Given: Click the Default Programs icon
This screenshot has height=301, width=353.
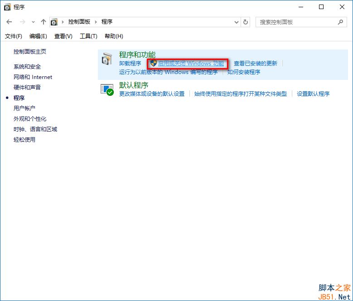Looking at the screenshot, I should [107, 89].
